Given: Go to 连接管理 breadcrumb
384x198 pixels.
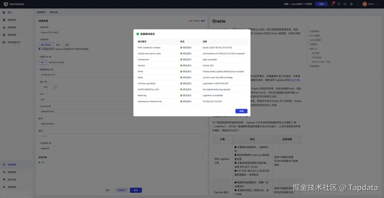Looking at the screenshot, I should [x=41, y=12].
